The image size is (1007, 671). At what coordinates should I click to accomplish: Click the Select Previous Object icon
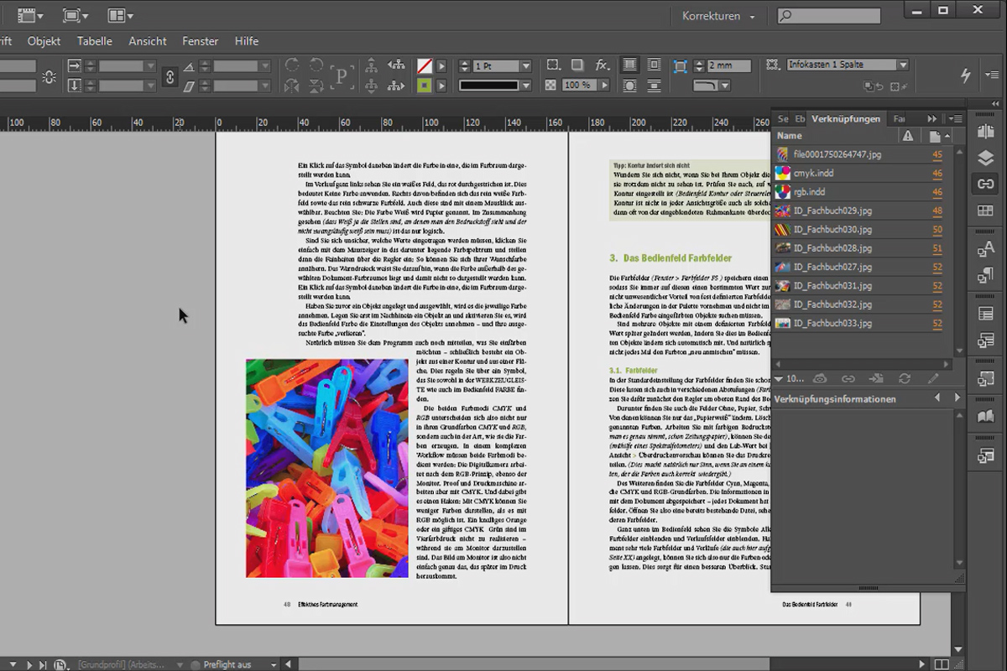[396, 65]
